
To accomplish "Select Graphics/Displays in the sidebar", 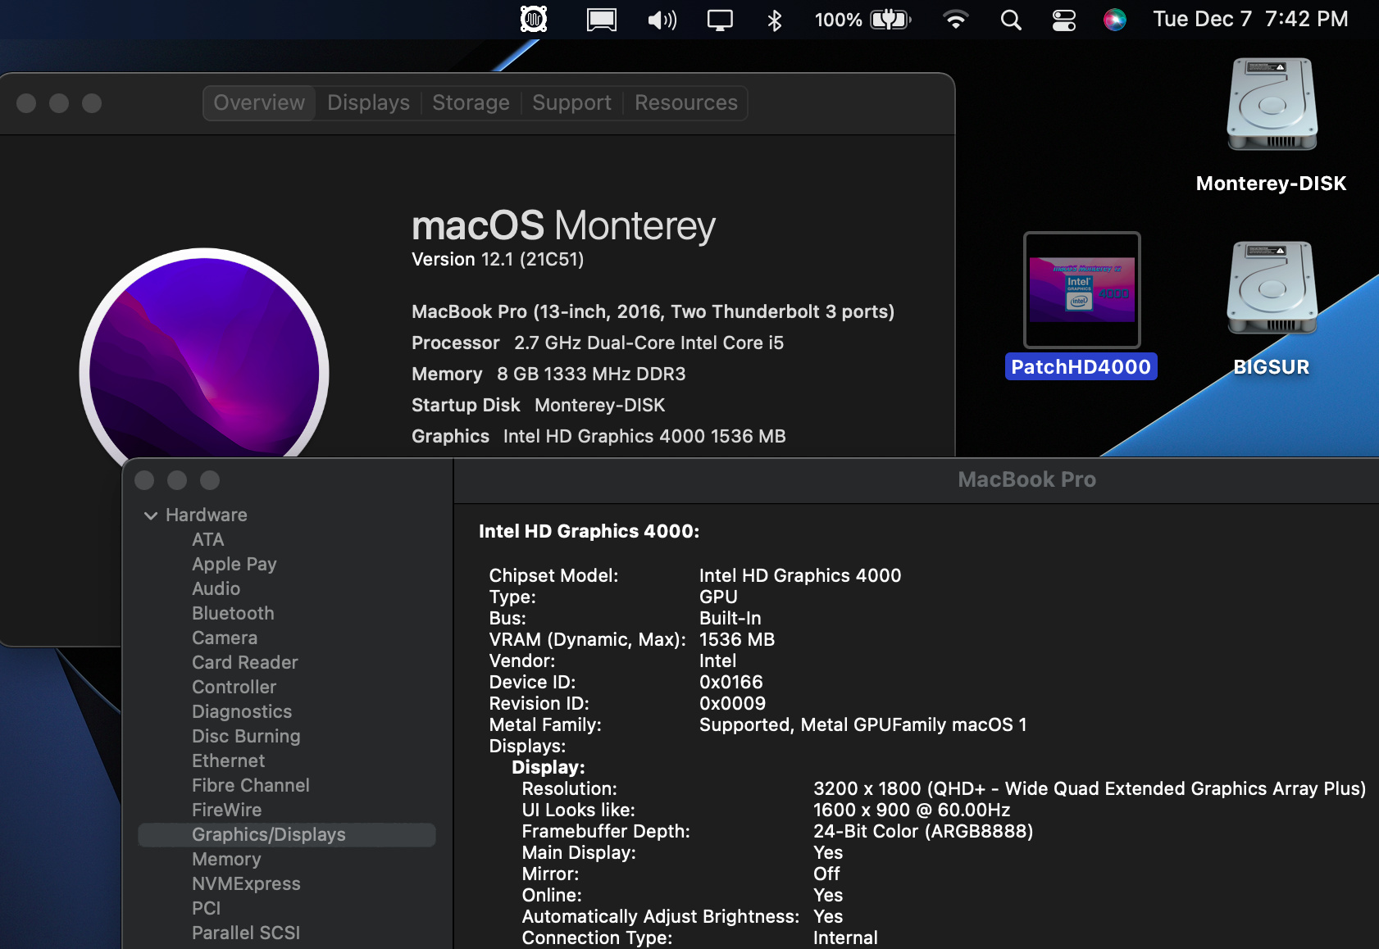I will [287, 834].
